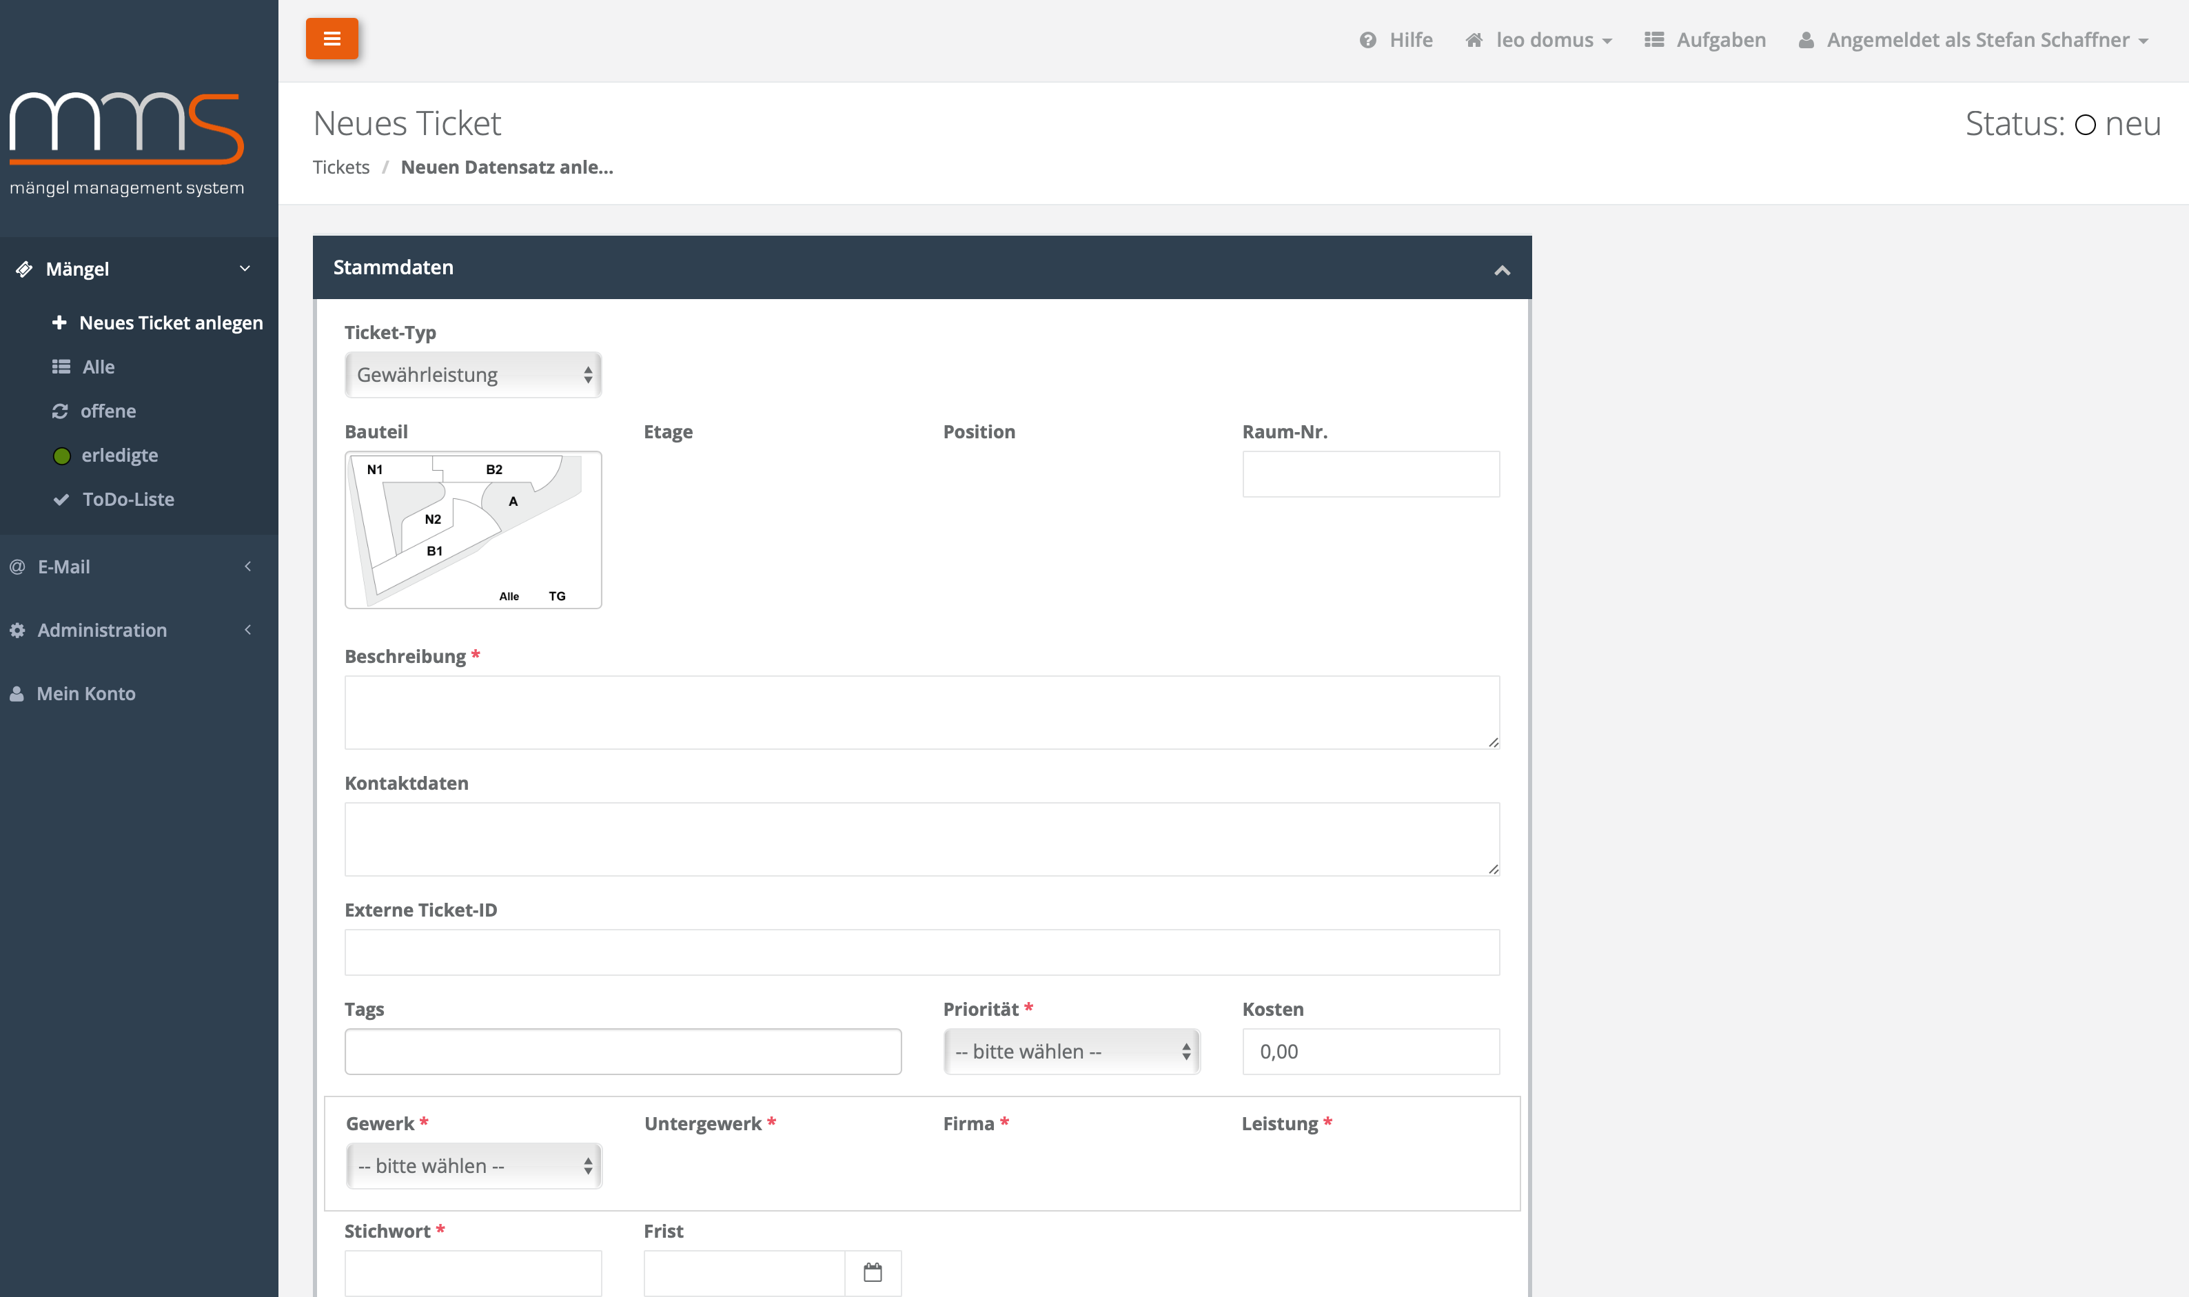Select building part N1 on the Bauteil map
This screenshot has height=1297, width=2189.
tap(375, 469)
